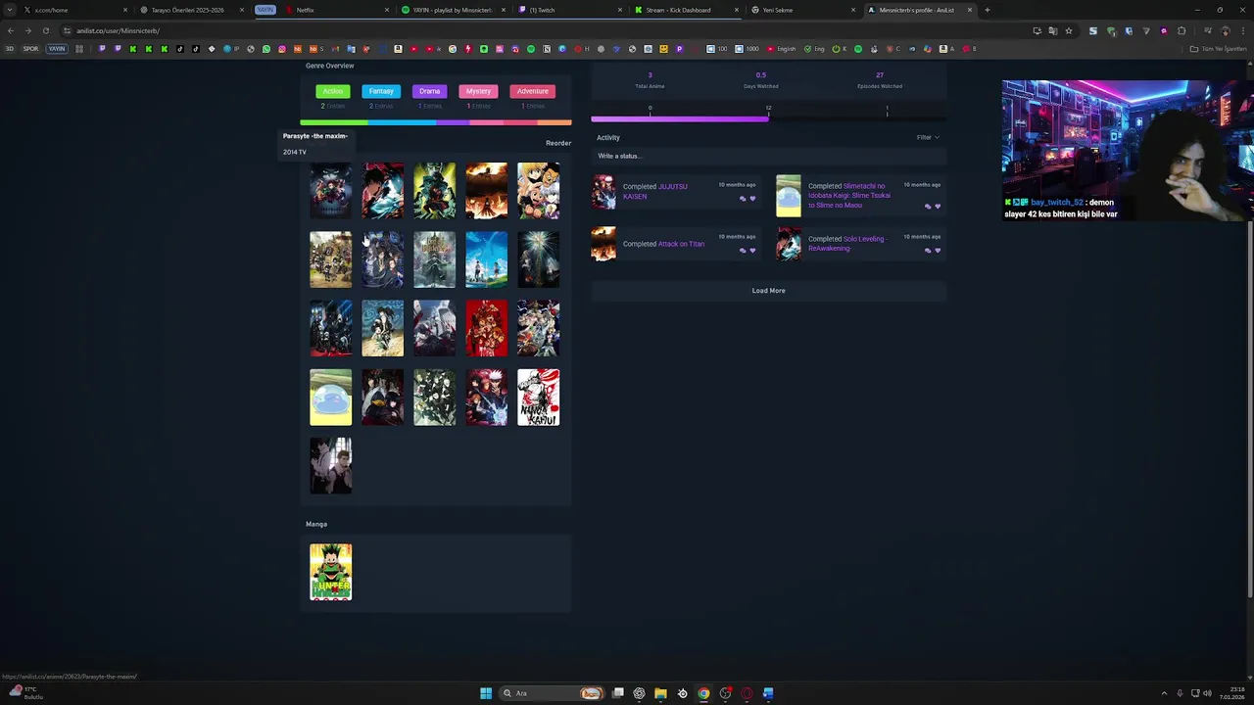Viewport: 1254px width, 705px height.
Task: Select the Fantasy genre tag
Action: pos(381,91)
